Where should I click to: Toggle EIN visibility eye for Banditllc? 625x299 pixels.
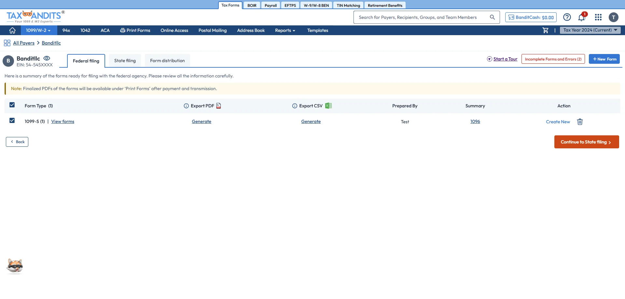click(x=47, y=58)
